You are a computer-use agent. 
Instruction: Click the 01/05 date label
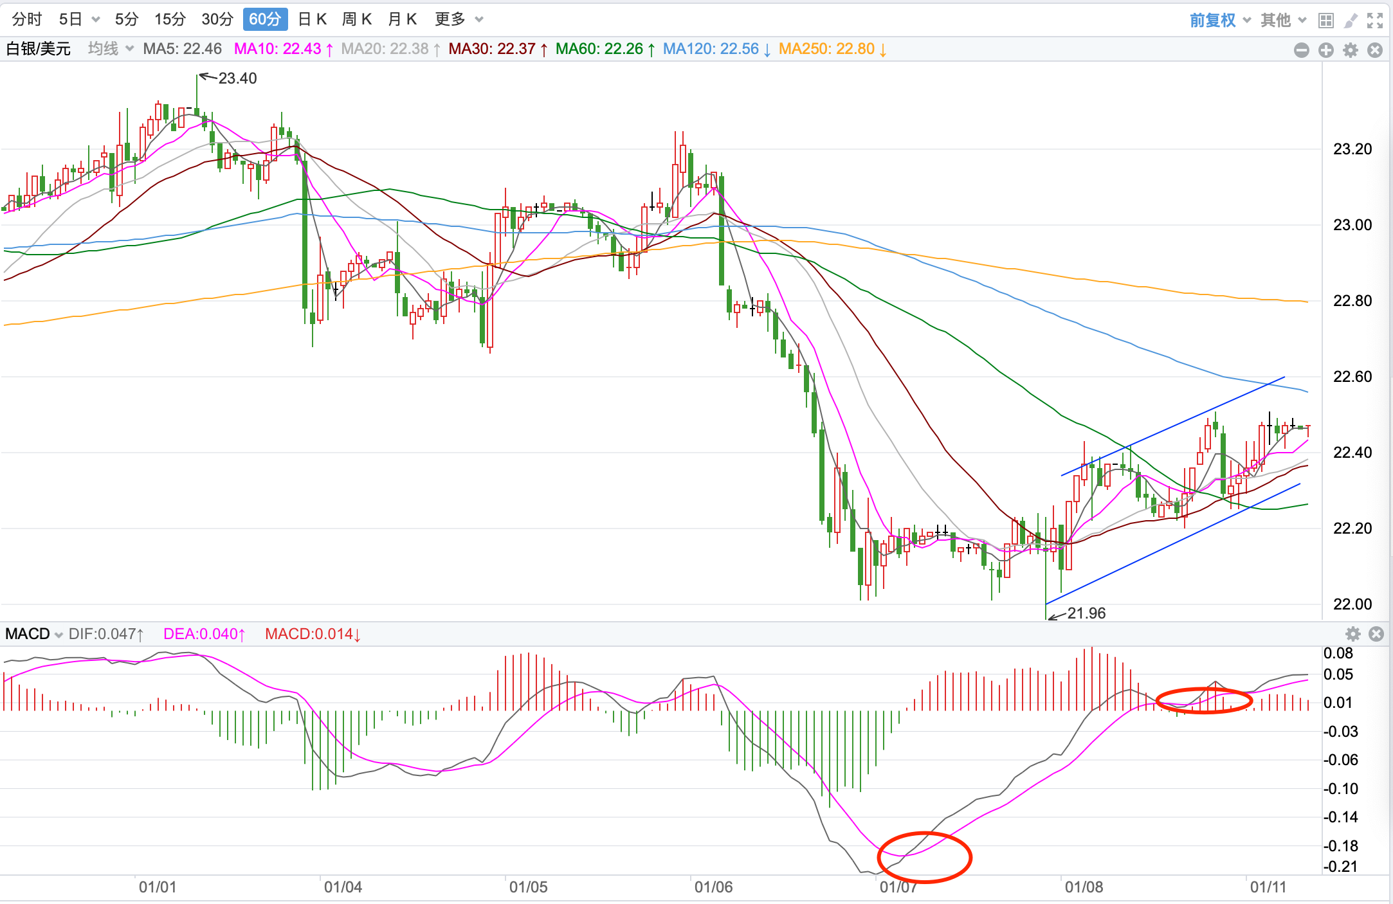[x=528, y=887]
